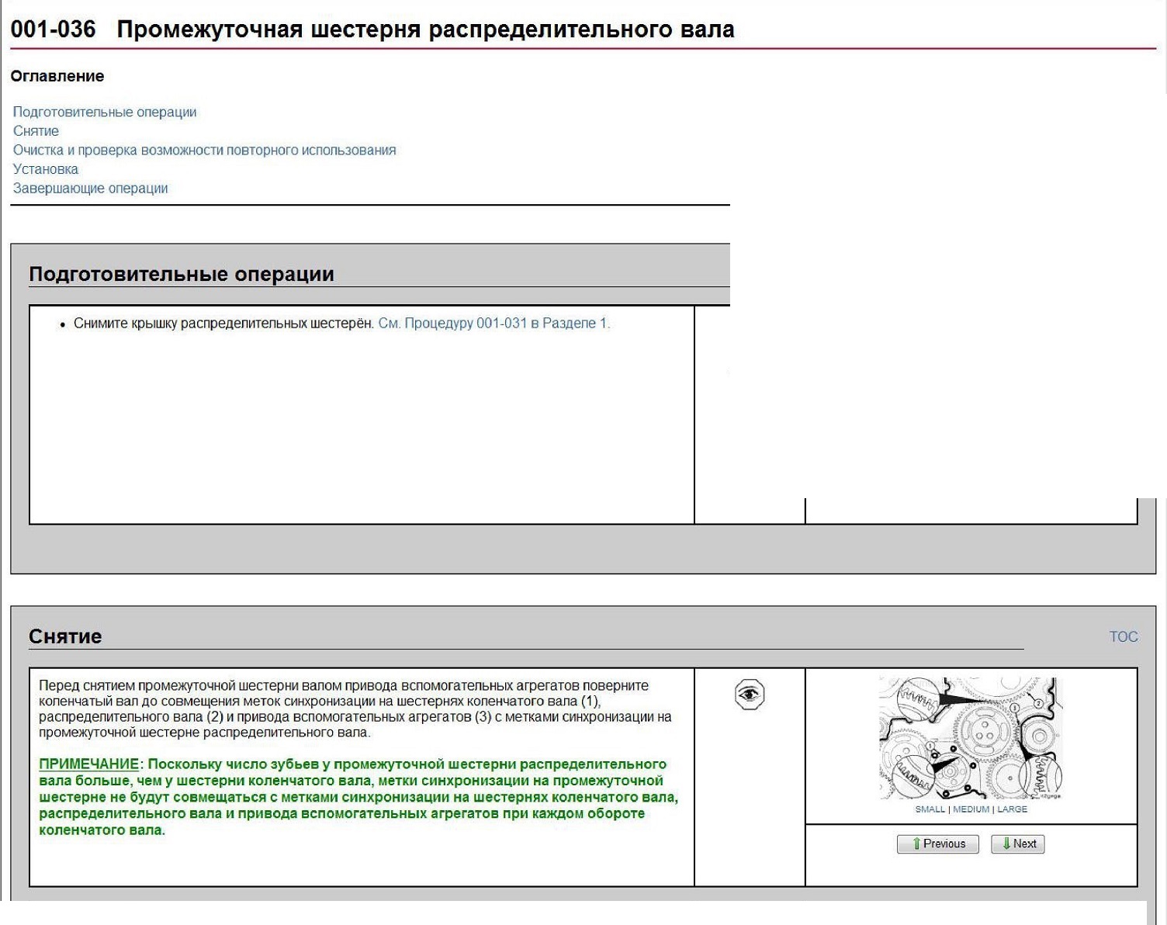The image size is (1167, 925).
Task: Select MEDIUM image size
Action: click(971, 809)
